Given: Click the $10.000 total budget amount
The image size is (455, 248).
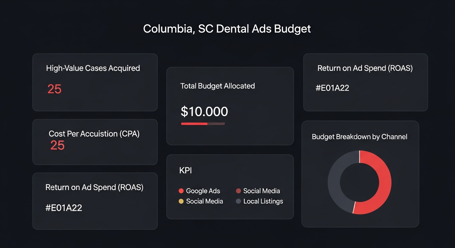Looking at the screenshot, I should (204, 111).
